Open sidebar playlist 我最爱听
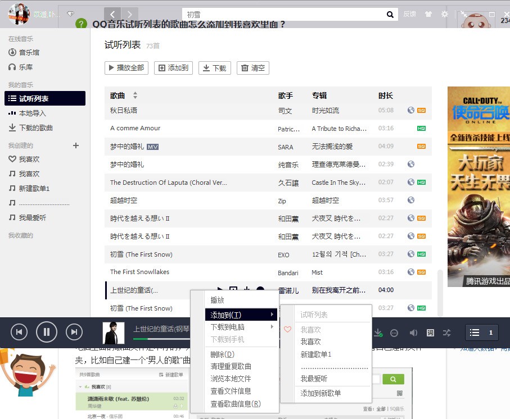Viewport: 510px width, 419px height. [28, 217]
